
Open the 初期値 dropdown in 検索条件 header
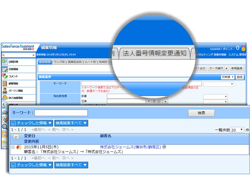pyautogui.click(x=228, y=77)
